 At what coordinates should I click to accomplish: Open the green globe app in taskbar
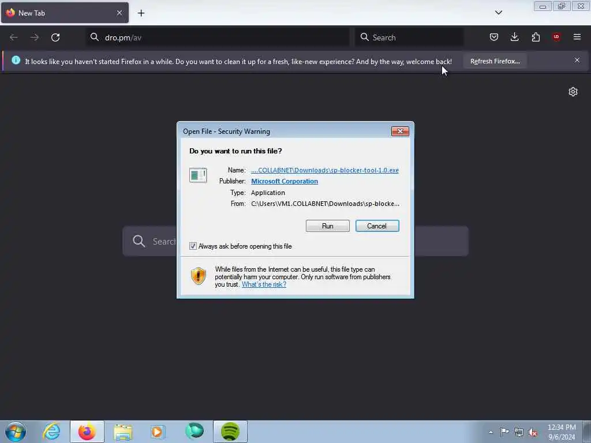click(194, 431)
